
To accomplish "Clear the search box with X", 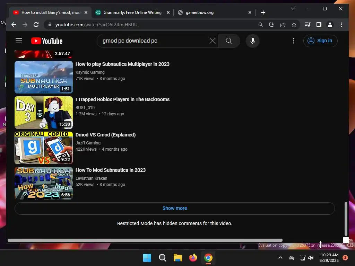I will [213, 41].
